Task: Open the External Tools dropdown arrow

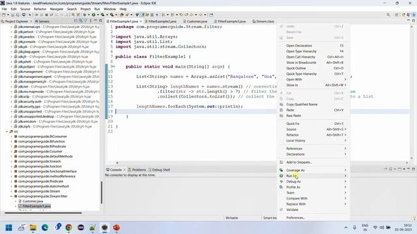Action: tap(116, 15)
